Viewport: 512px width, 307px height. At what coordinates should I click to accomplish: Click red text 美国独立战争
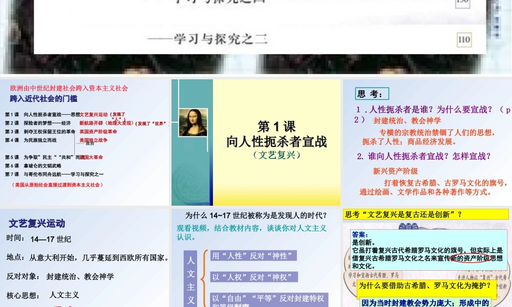pyautogui.click(x=93, y=140)
